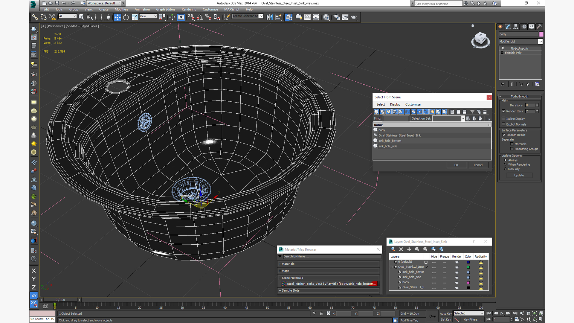
Task: Collapse Oval_Stainl layer tree node
Action: tap(391, 267)
